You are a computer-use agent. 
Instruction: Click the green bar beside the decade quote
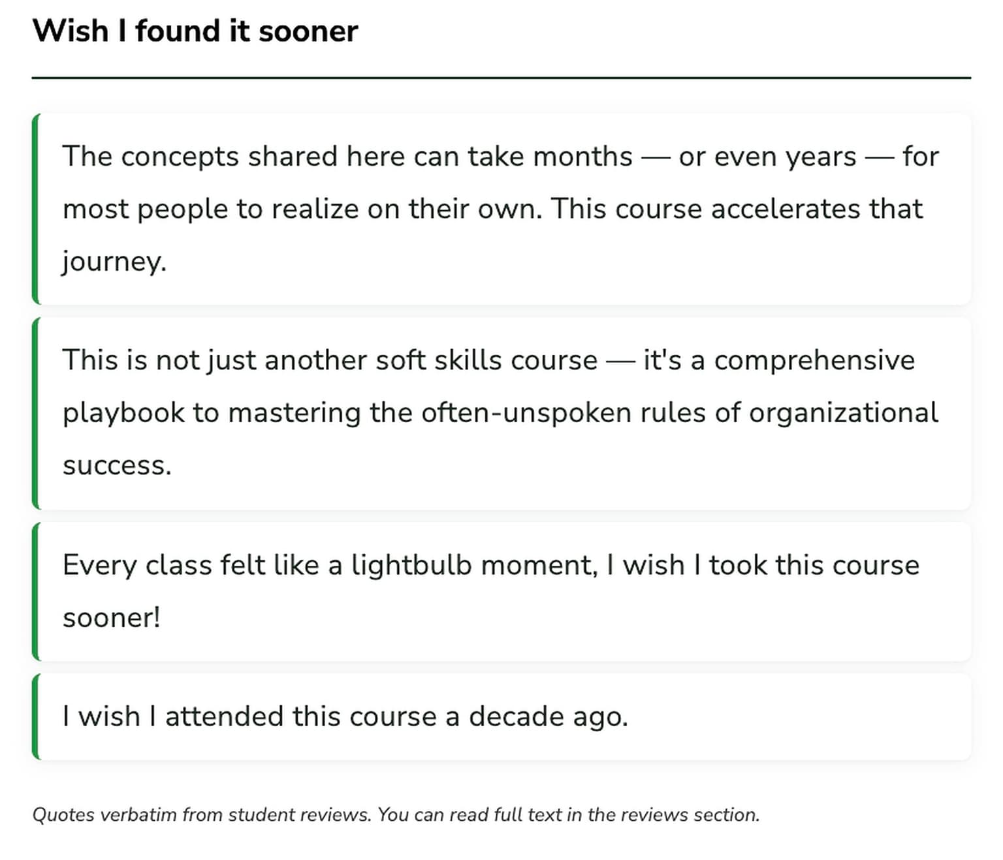click(x=35, y=716)
